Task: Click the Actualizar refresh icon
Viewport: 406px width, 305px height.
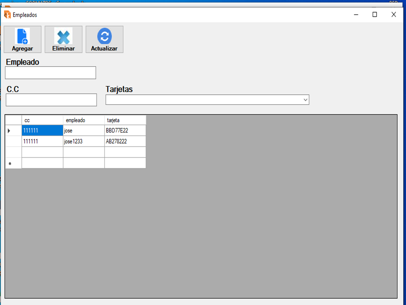Action: 104,36
